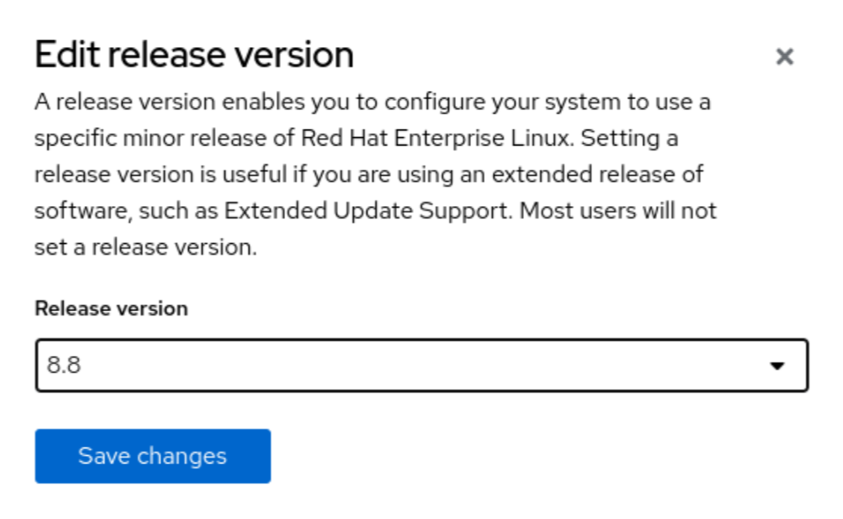
Task: Select the 8.8 value in the combo box
Action: click(x=64, y=366)
